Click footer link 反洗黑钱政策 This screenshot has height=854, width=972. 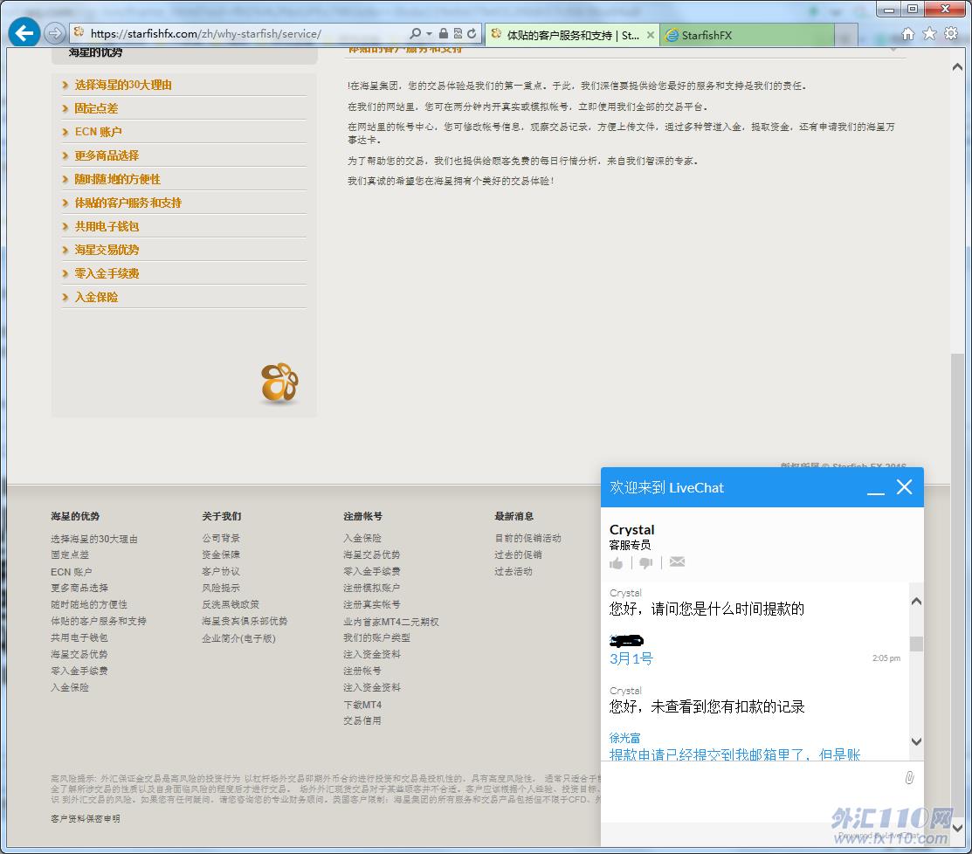pyautogui.click(x=231, y=604)
